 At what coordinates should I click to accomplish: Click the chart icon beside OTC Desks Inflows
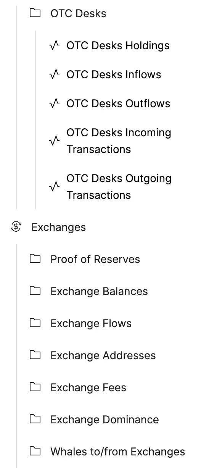[x=54, y=74]
